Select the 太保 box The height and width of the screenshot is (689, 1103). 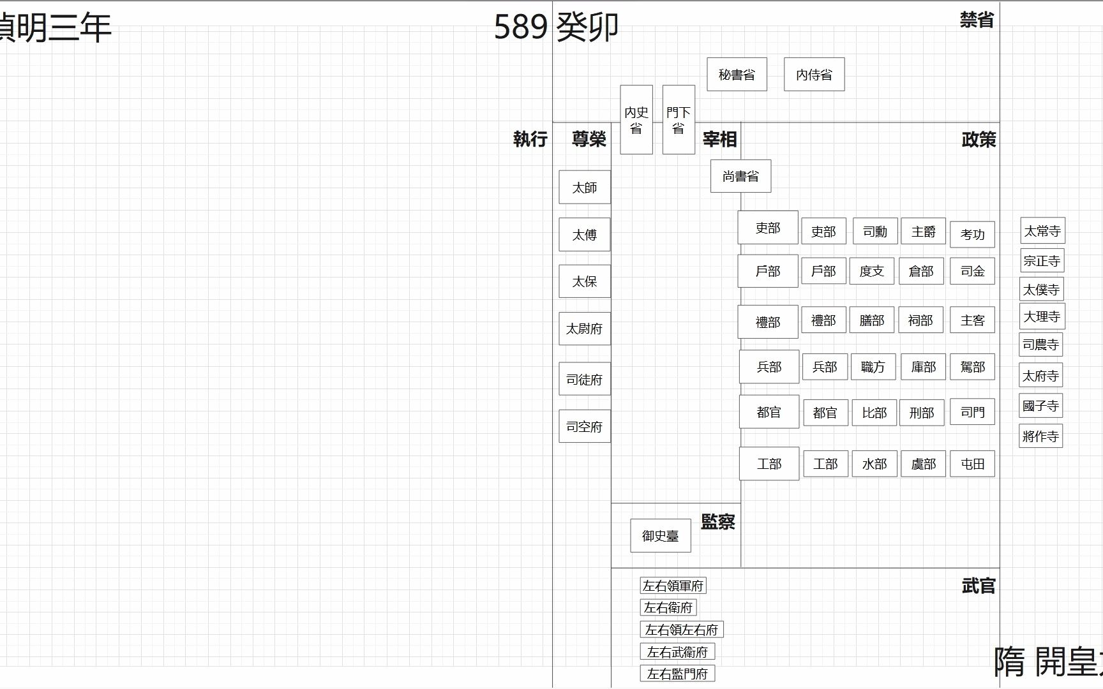(x=585, y=281)
